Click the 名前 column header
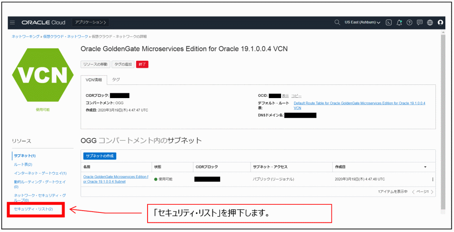 coord(87,167)
